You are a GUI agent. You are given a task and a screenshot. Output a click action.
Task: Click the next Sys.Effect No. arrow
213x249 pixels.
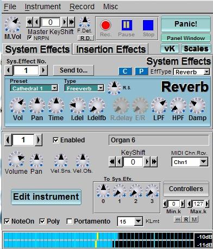[x=43, y=70]
